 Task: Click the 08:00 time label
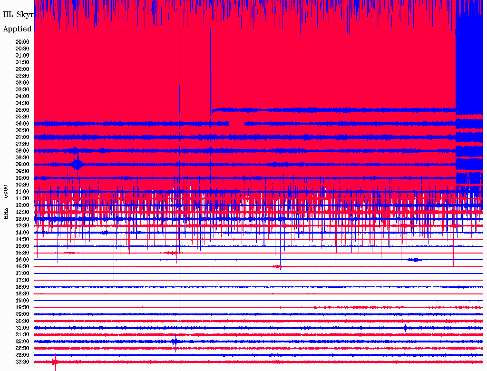(x=22, y=151)
